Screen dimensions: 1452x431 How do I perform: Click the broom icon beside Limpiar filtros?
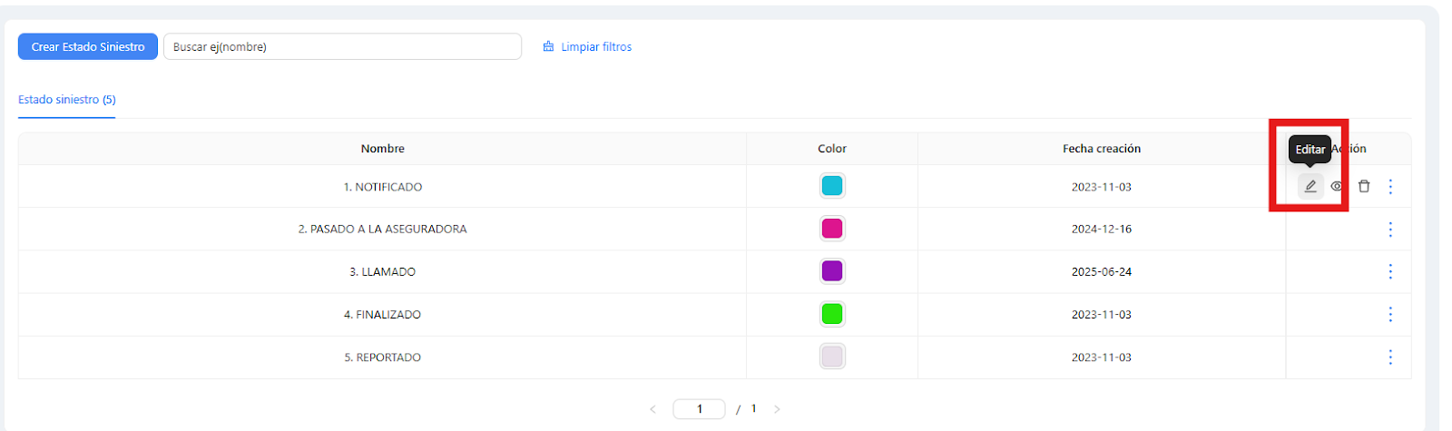click(x=548, y=46)
